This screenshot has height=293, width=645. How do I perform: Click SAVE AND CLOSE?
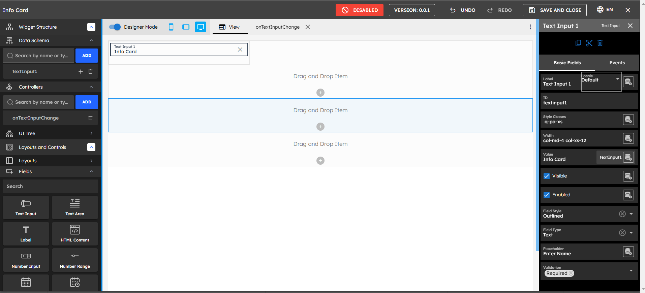[555, 10]
